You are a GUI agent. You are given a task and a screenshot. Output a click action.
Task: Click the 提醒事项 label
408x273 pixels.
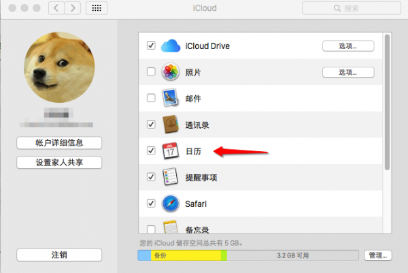201,178
